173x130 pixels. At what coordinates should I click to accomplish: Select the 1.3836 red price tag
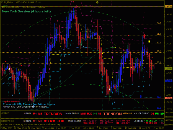point(169,98)
